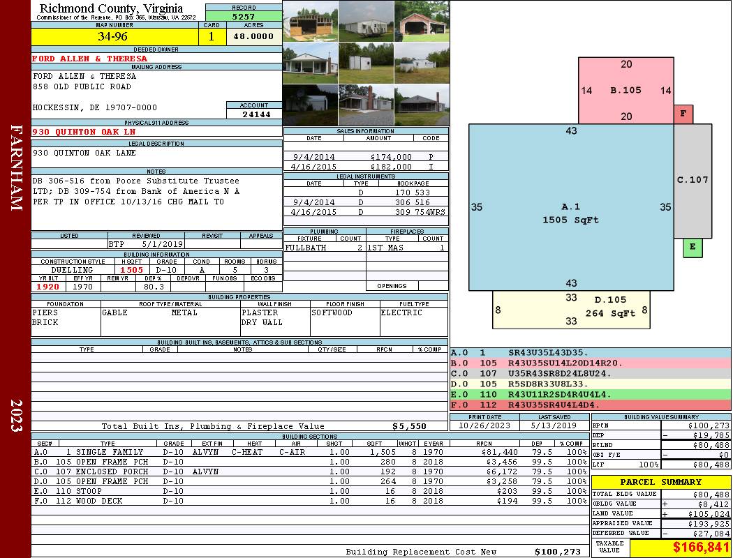The image size is (733, 558).
Task: Click the taxable value $166,841 box
Action: pyautogui.click(x=680, y=548)
